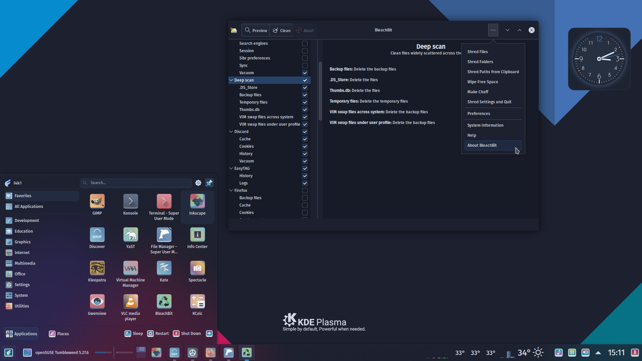This screenshot has height=361, width=642.
Task: Open VLC media player
Action: 130,307
